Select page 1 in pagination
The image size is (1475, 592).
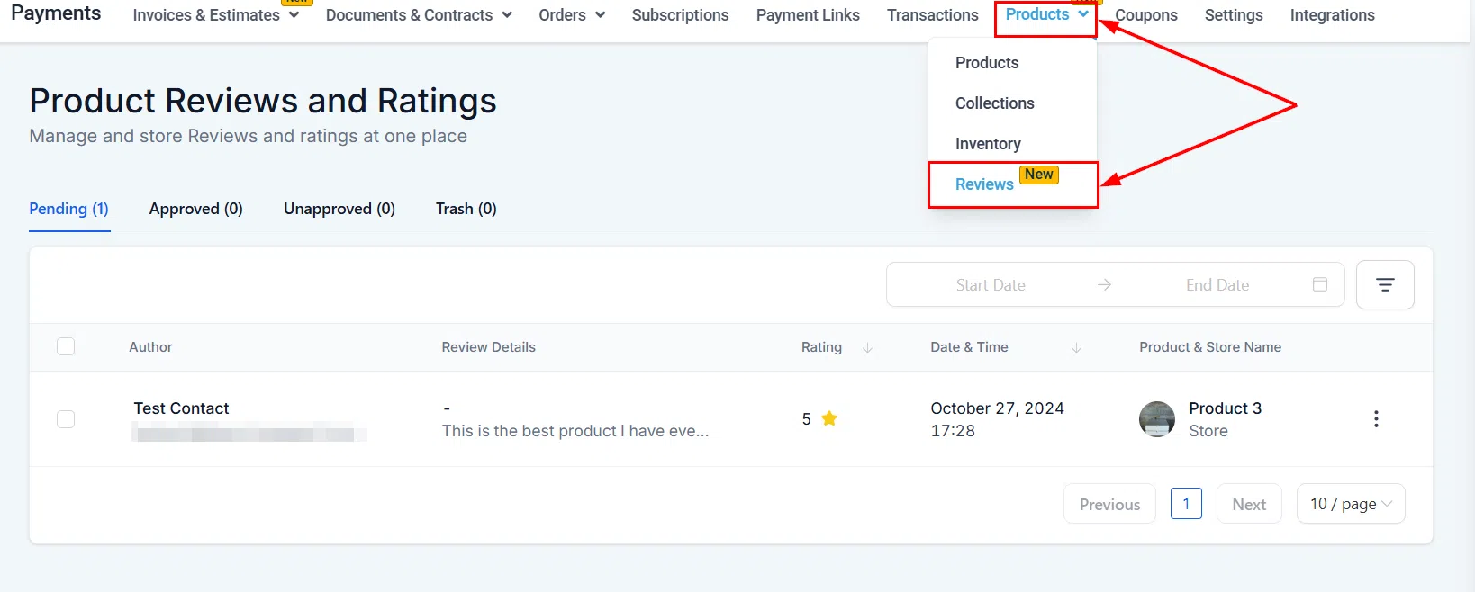pos(1186,504)
